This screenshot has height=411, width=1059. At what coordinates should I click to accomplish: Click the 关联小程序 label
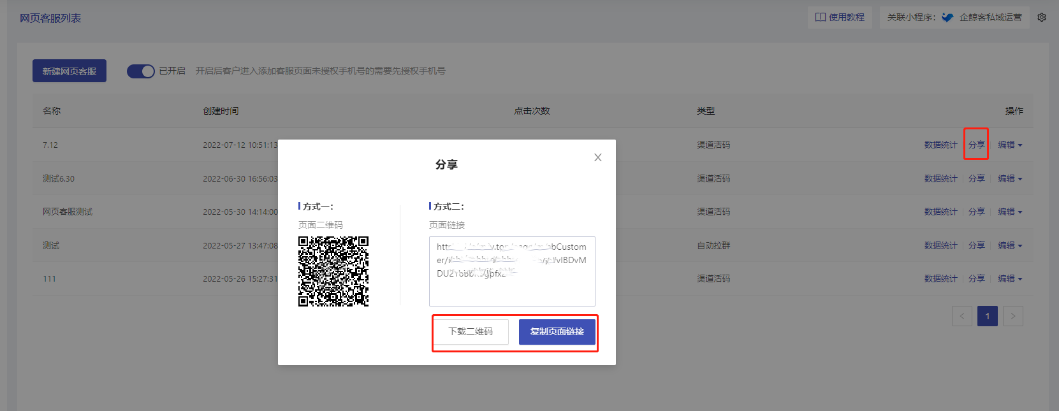coord(911,17)
